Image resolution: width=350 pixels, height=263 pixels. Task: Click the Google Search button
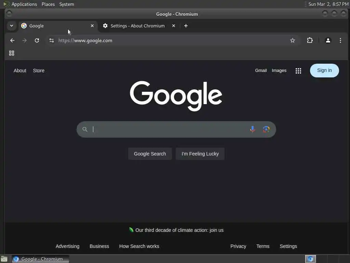point(150,154)
